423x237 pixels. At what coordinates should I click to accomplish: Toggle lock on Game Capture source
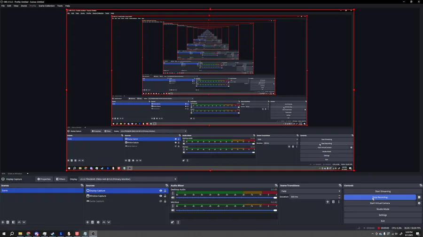click(x=165, y=201)
